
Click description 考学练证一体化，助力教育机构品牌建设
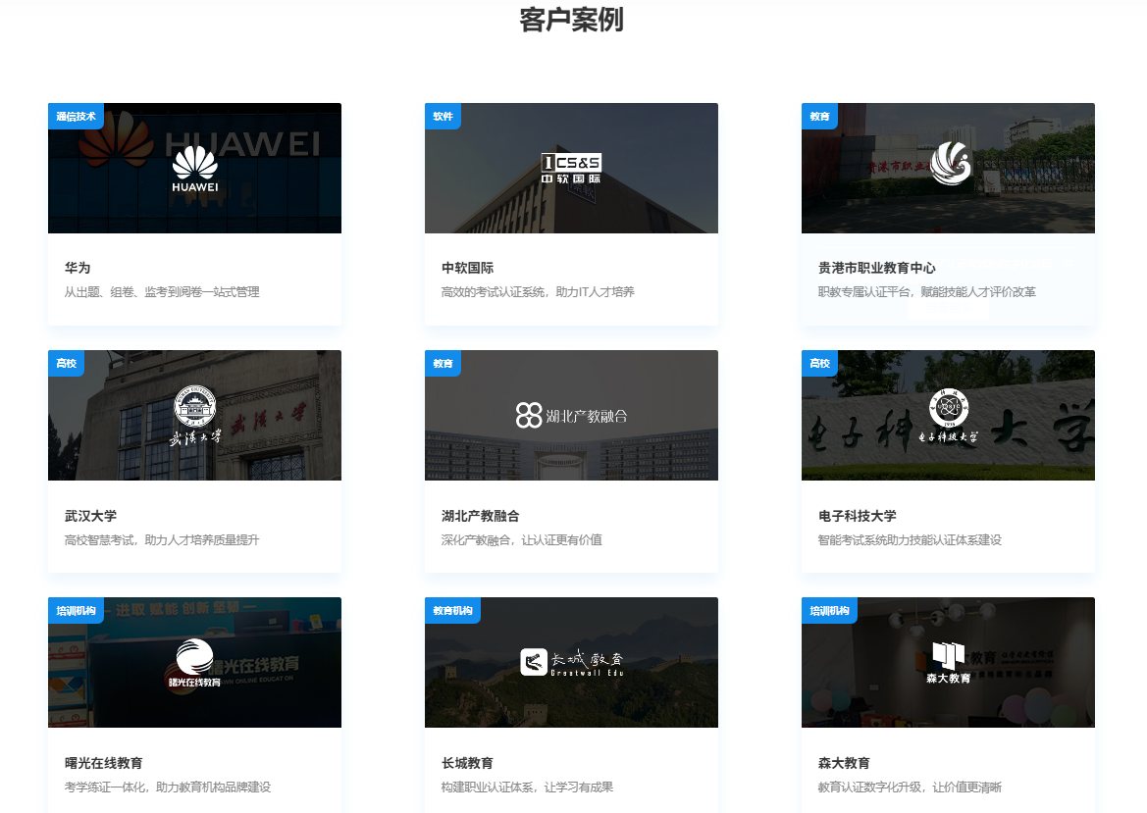tap(167, 787)
